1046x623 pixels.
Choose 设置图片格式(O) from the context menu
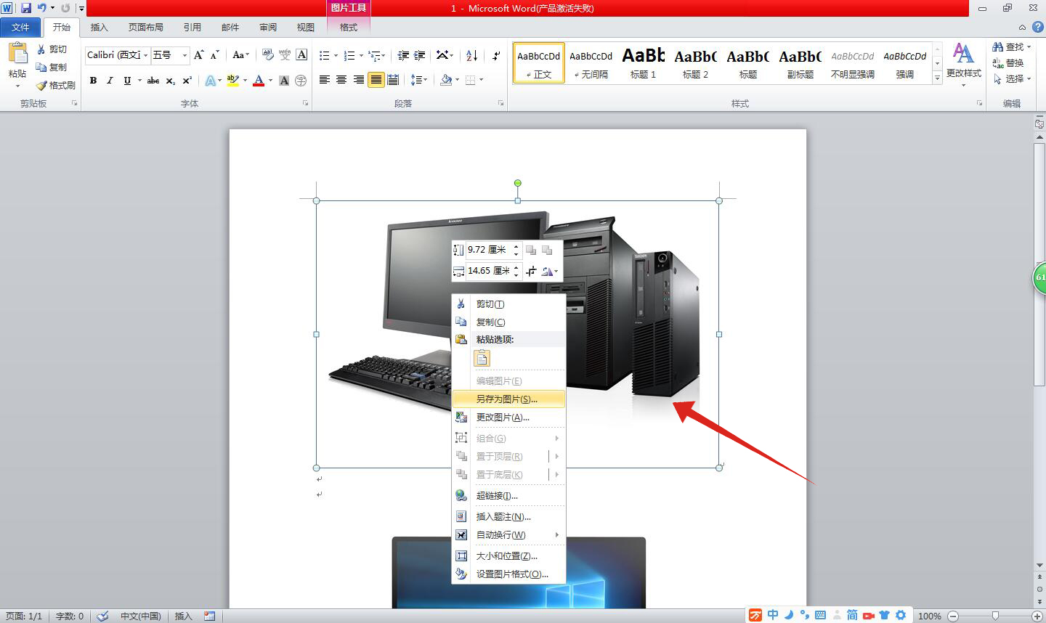pos(508,574)
